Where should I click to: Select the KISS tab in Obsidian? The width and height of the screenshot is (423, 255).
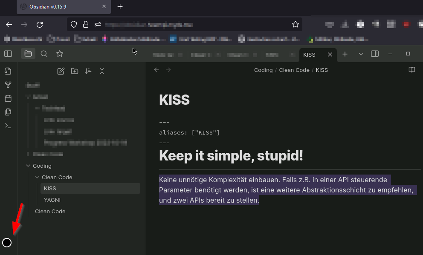point(309,54)
